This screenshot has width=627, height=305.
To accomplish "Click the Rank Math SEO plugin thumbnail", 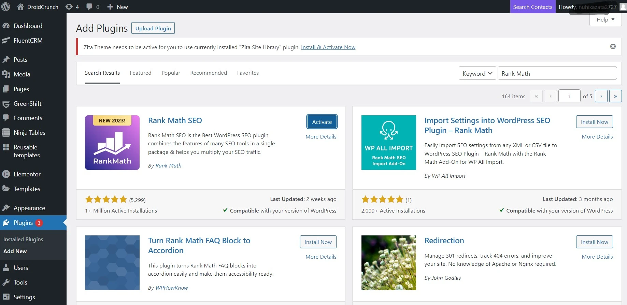I will [112, 143].
